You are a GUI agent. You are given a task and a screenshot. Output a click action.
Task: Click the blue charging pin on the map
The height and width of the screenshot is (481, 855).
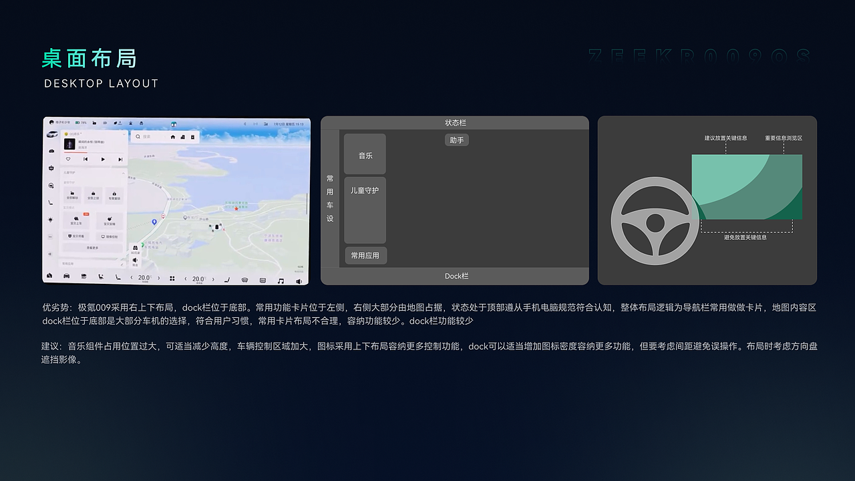154,222
